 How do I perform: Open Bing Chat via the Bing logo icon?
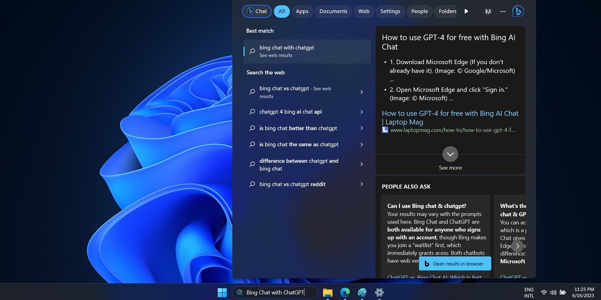[x=518, y=11]
